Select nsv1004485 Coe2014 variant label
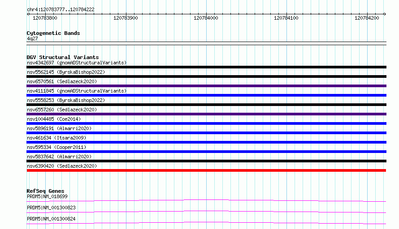The height and width of the screenshot is (229, 399). pos(54,119)
